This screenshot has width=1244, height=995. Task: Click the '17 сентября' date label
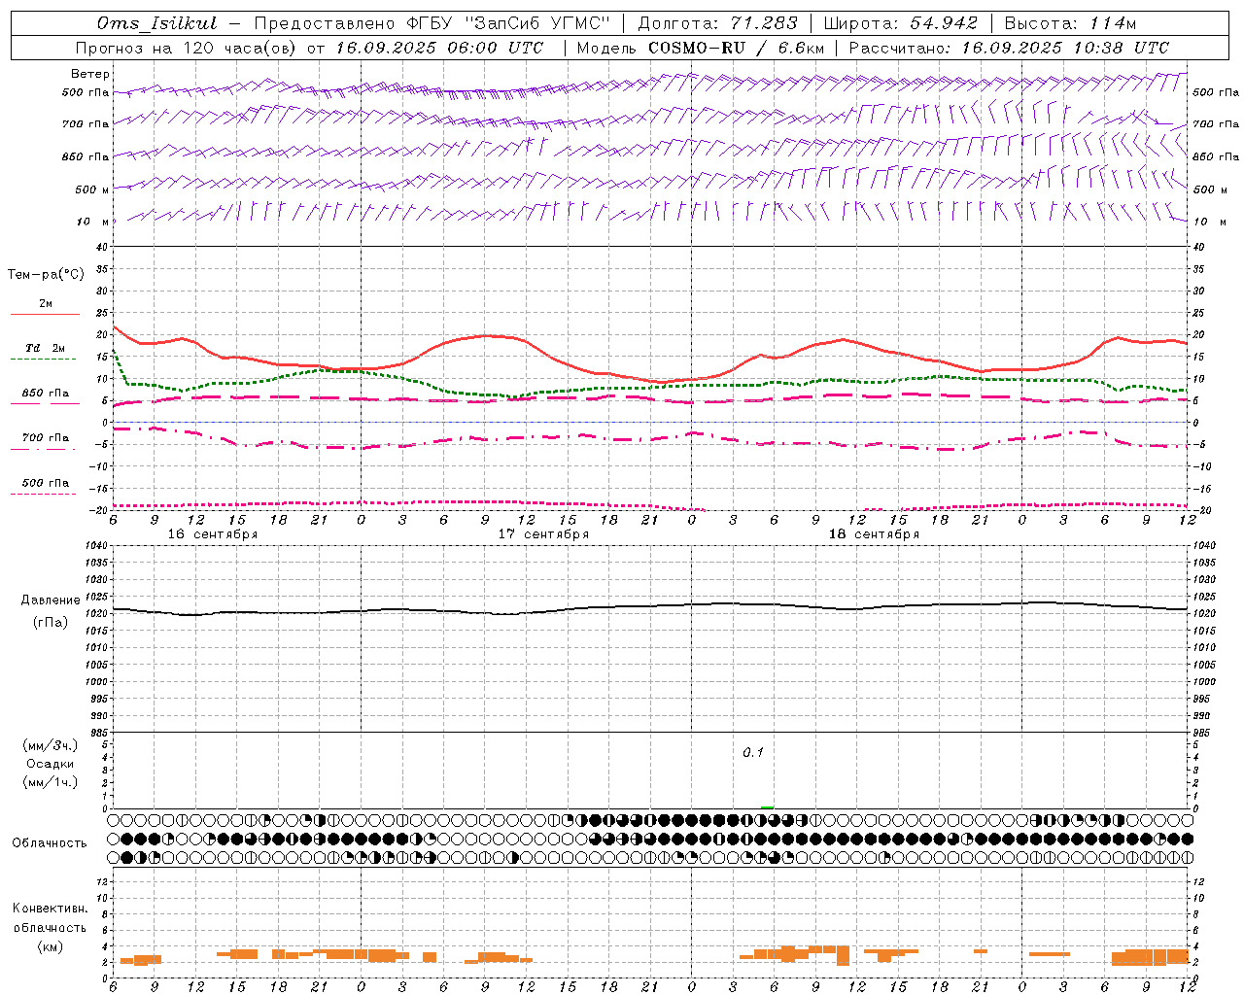pyautogui.click(x=543, y=534)
